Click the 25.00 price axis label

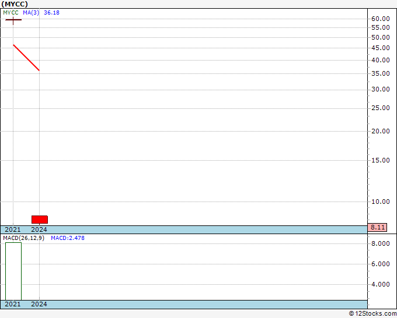pos(380,108)
